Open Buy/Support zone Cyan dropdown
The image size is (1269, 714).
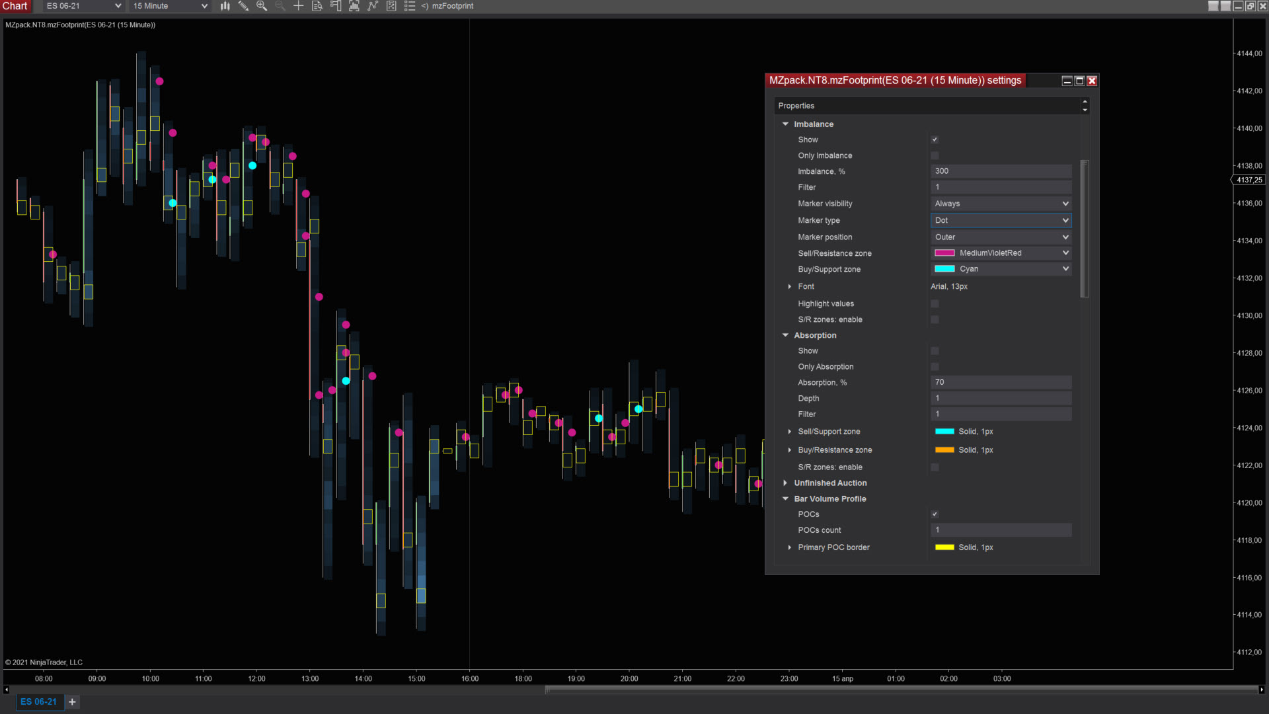[1001, 268]
